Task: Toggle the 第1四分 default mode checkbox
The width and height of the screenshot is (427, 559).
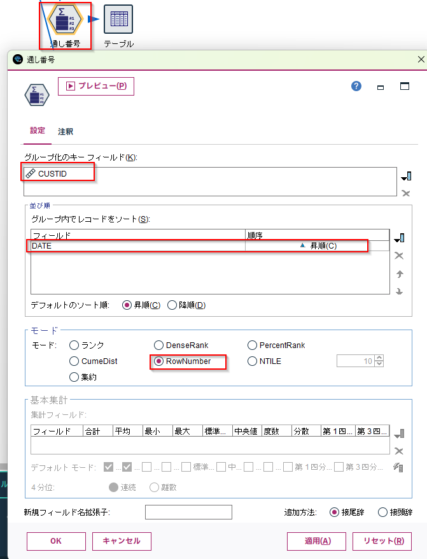Action: [x=288, y=467]
